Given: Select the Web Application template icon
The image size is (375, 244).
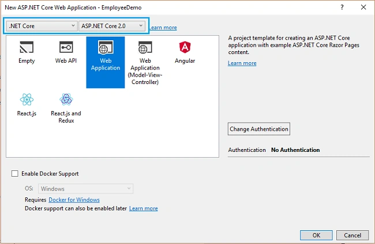Looking at the screenshot, I should click(106, 47).
